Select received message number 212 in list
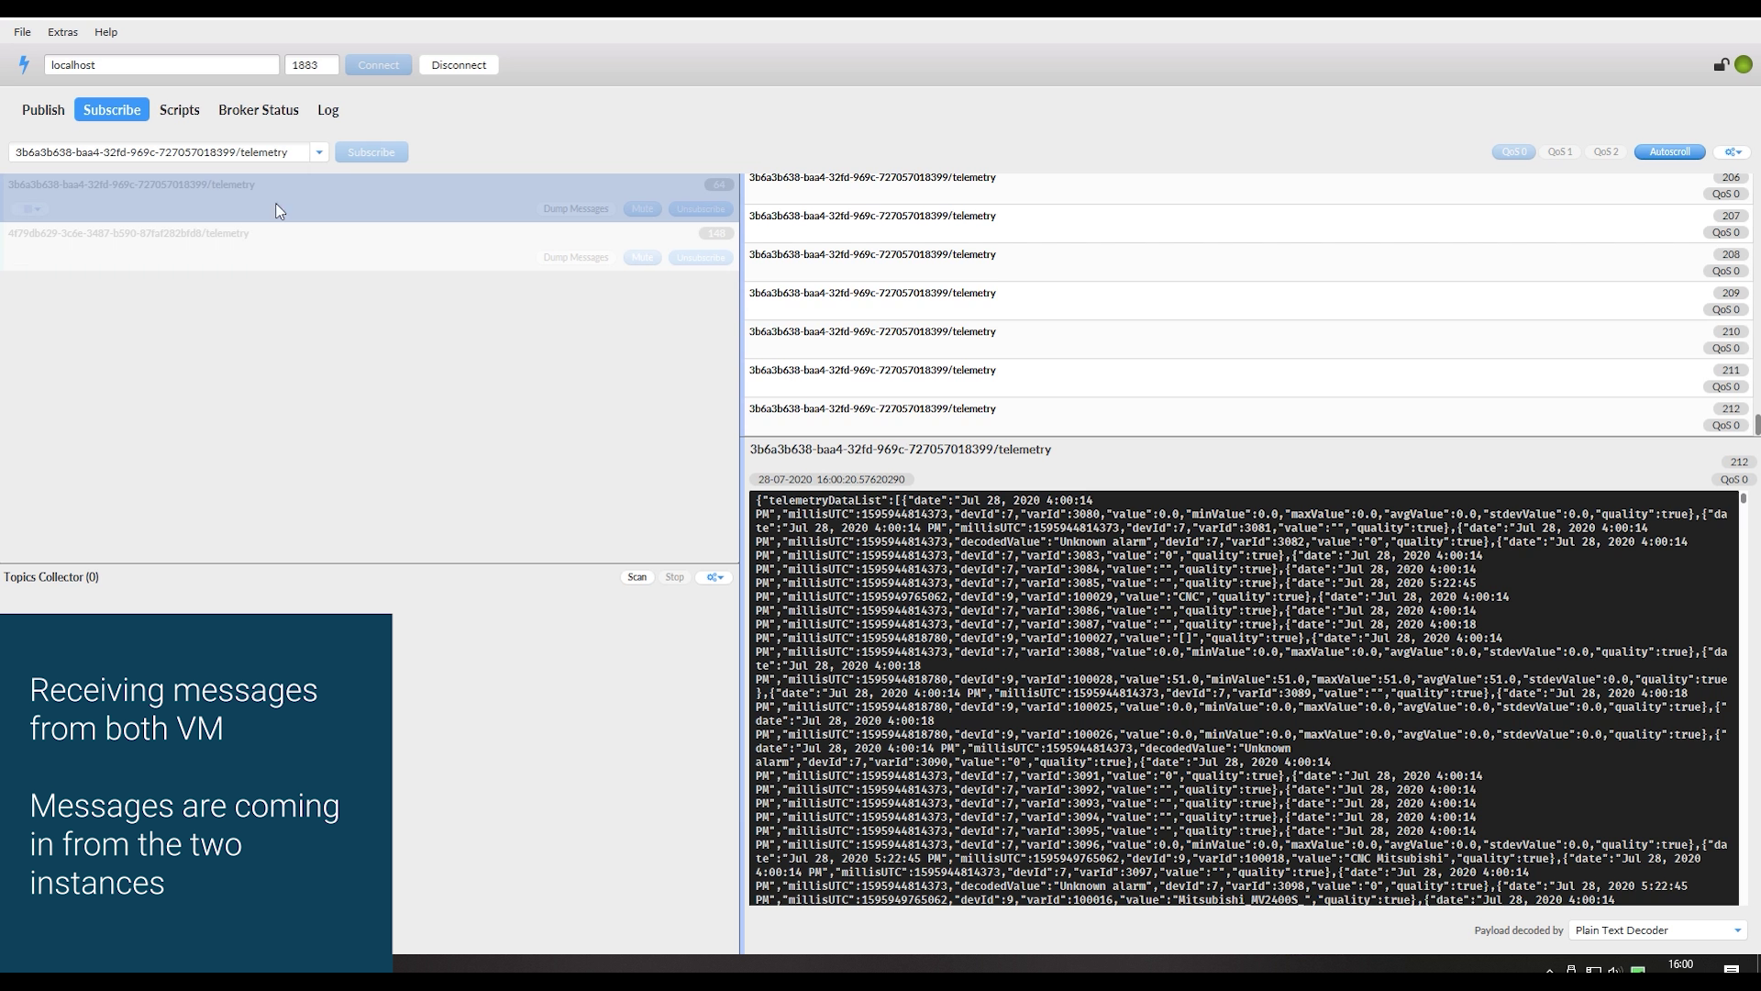Screen dimensions: 1761x991 [1247, 417]
